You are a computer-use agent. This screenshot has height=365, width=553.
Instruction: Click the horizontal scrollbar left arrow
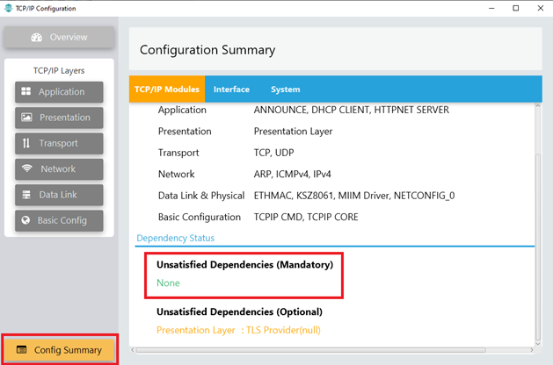(x=133, y=350)
